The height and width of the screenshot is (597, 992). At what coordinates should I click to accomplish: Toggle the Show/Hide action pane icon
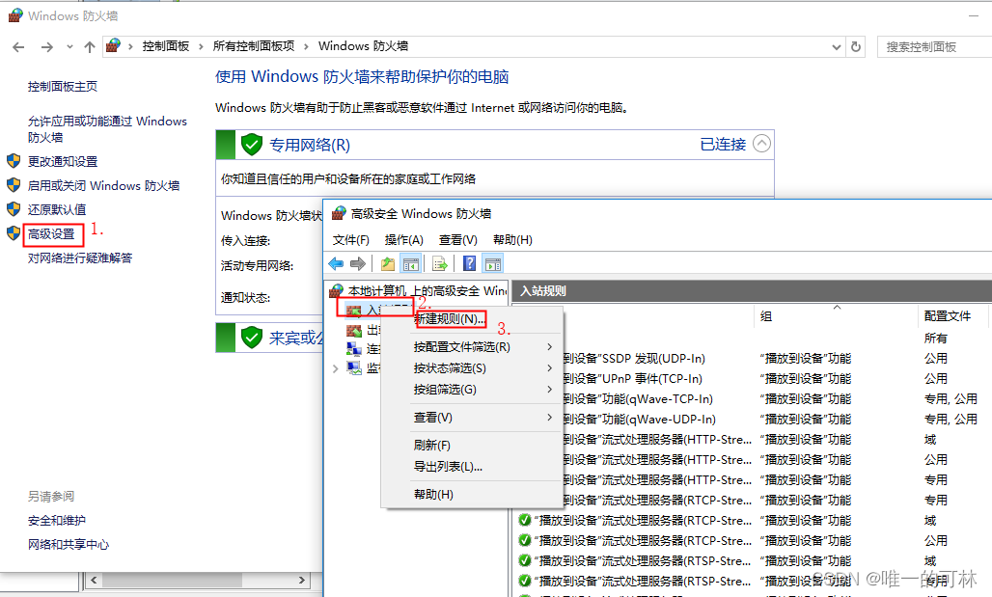click(x=492, y=263)
